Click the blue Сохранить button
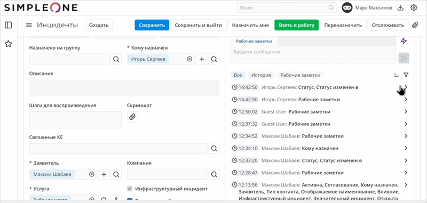 (x=152, y=25)
